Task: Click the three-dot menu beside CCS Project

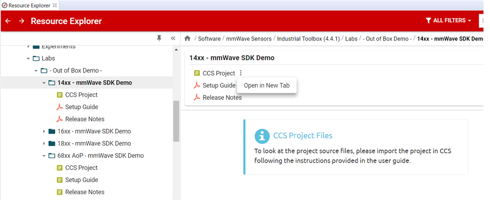Action: point(241,73)
